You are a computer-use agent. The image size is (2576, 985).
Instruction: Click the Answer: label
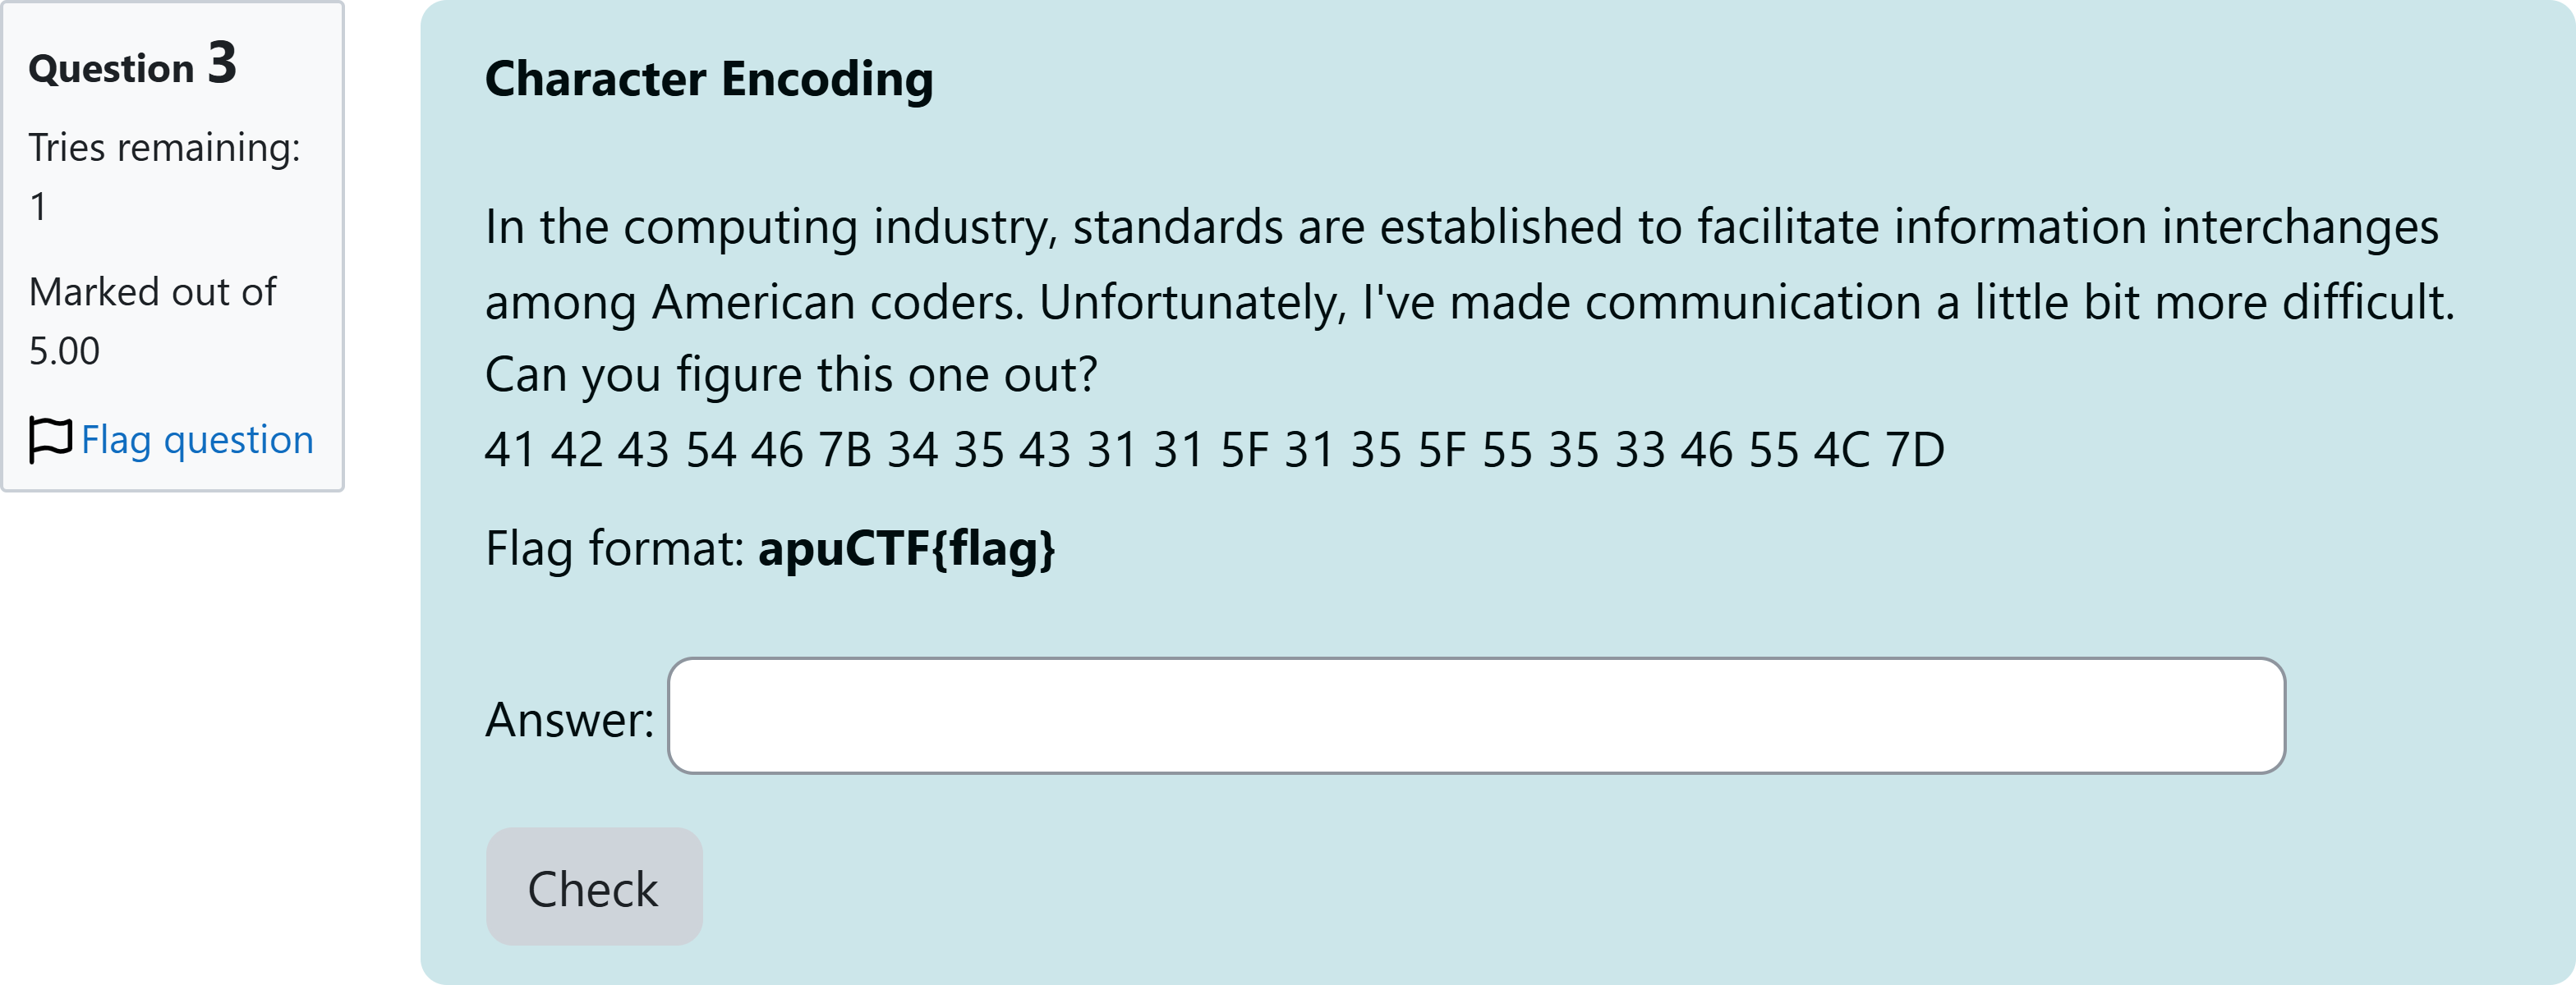pos(569,719)
